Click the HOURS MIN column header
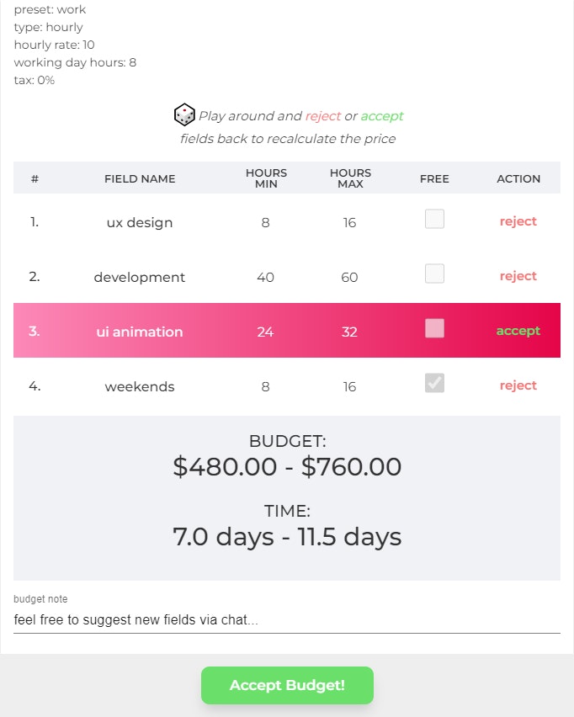The height and width of the screenshot is (717, 574). [266, 178]
